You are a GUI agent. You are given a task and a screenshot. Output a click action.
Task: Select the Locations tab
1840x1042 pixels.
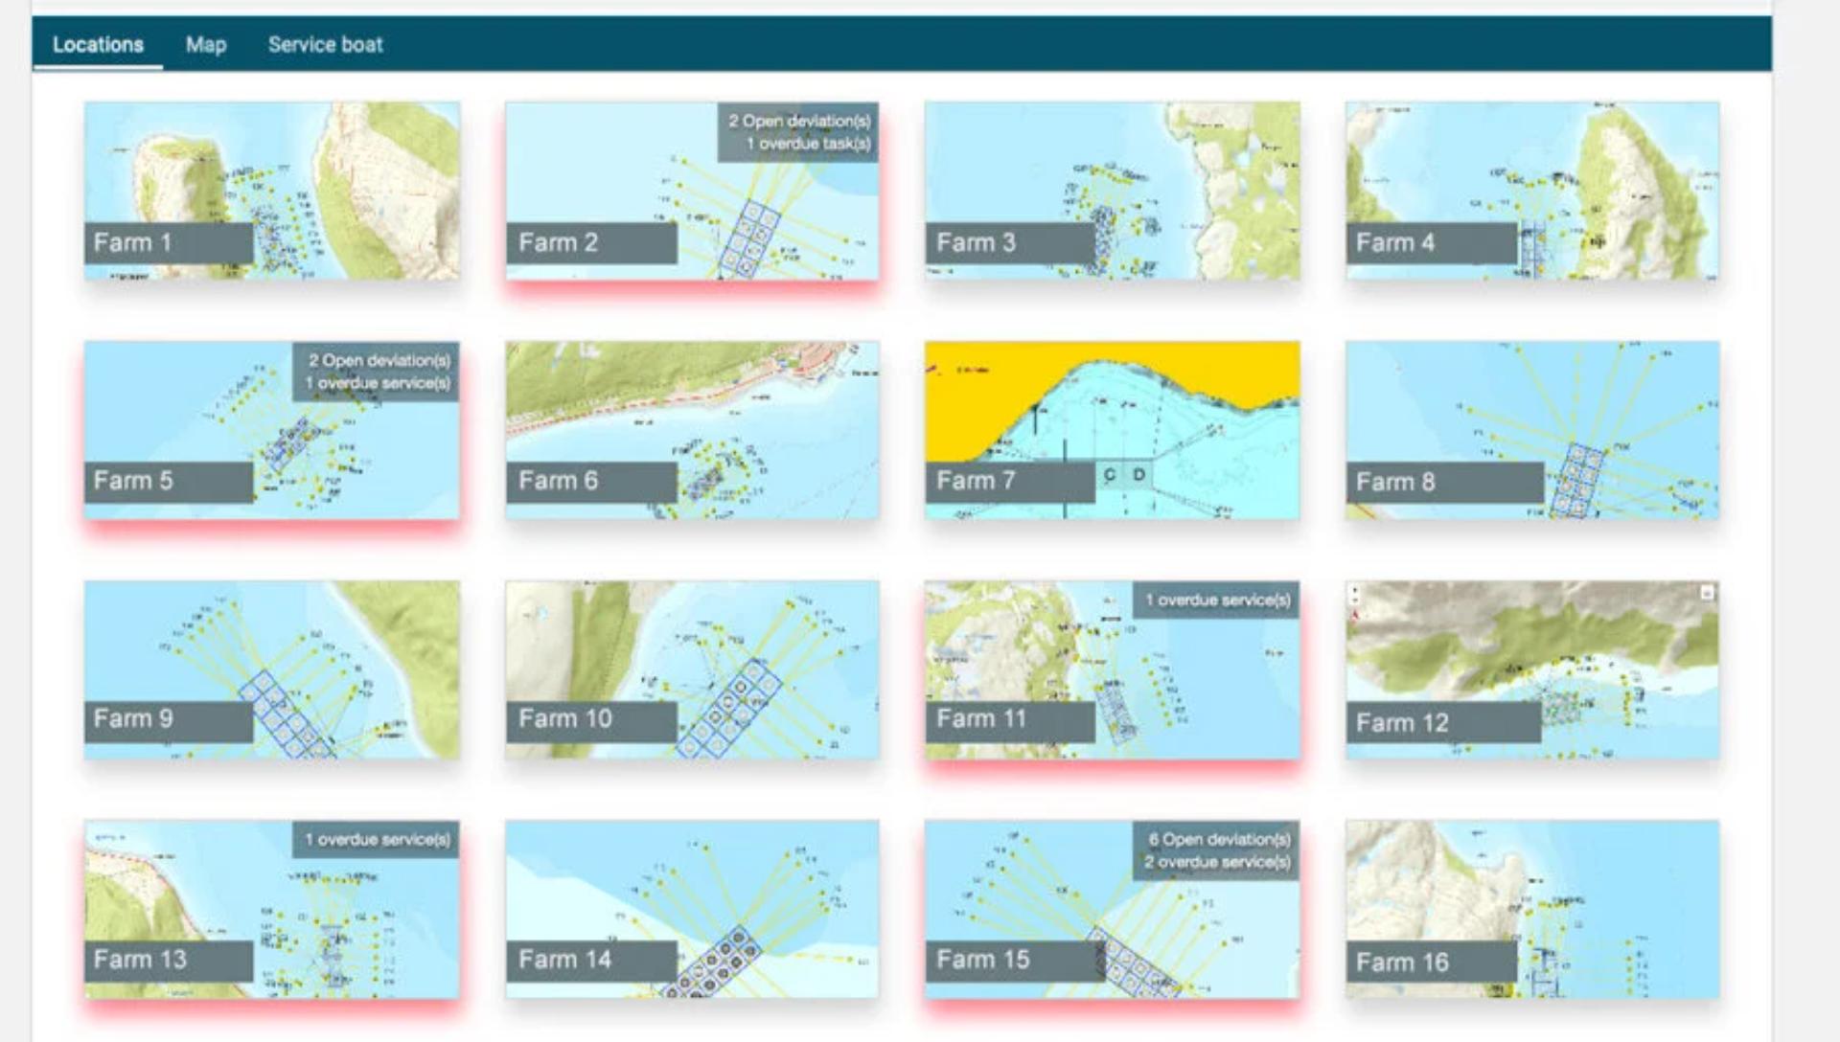[x=98, y=44]
